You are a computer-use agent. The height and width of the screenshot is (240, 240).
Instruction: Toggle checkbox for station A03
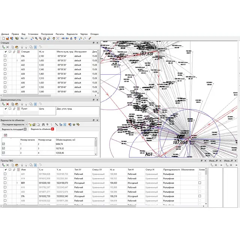(x=5, y=69)
